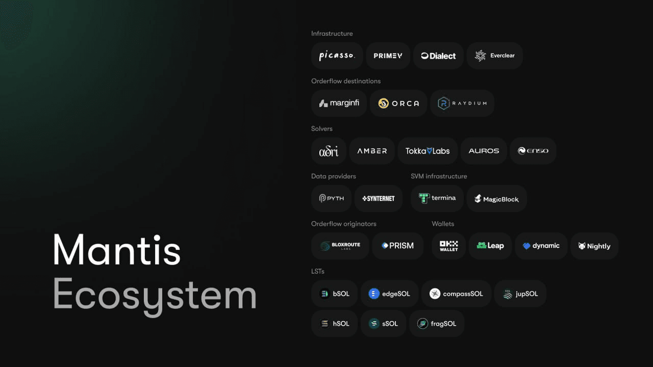This screenshot has height=367, width=653.
Task: Open the Aori solver card
Action: click(329, 151)
